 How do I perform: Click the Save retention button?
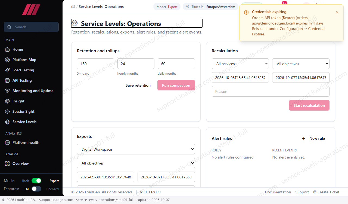coord(138,85)
